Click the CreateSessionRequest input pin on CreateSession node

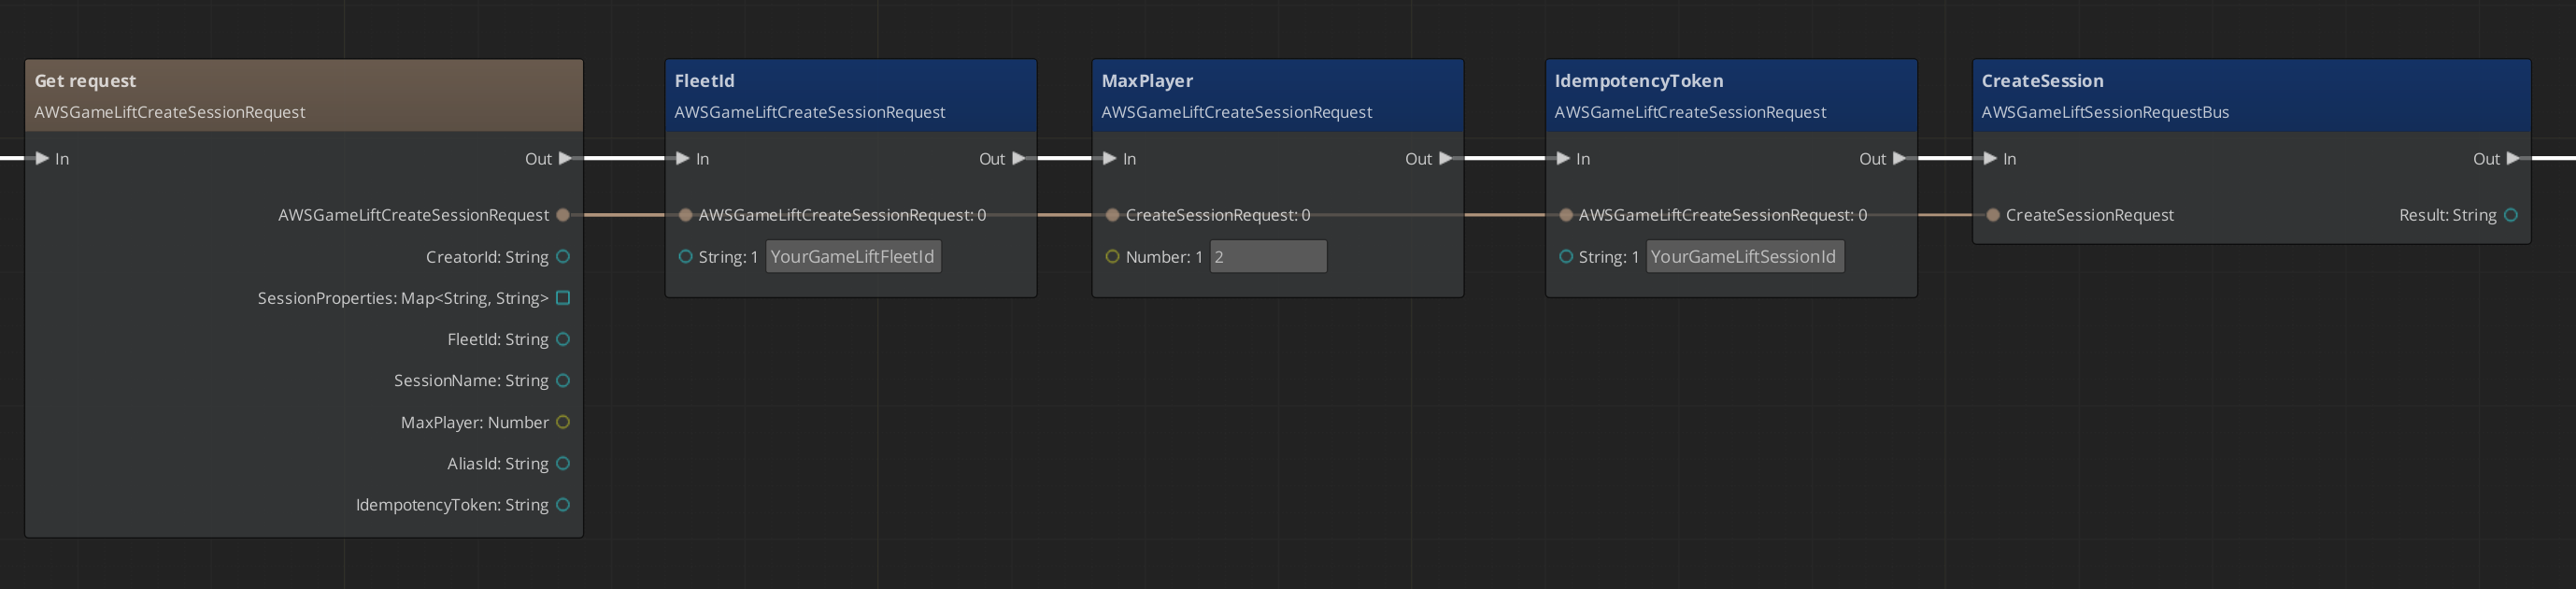click(x=1993, y=215)
